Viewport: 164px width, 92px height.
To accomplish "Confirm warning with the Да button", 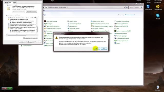I will 97,49.
